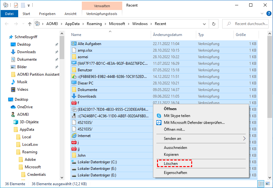
Task: Click the Bilder picture icon in sidebar
Action: tap(13, 67)
